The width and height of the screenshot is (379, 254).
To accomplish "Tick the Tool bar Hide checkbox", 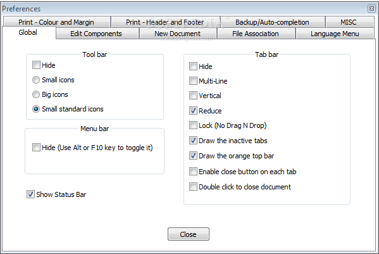I will (x=36, y=65).
